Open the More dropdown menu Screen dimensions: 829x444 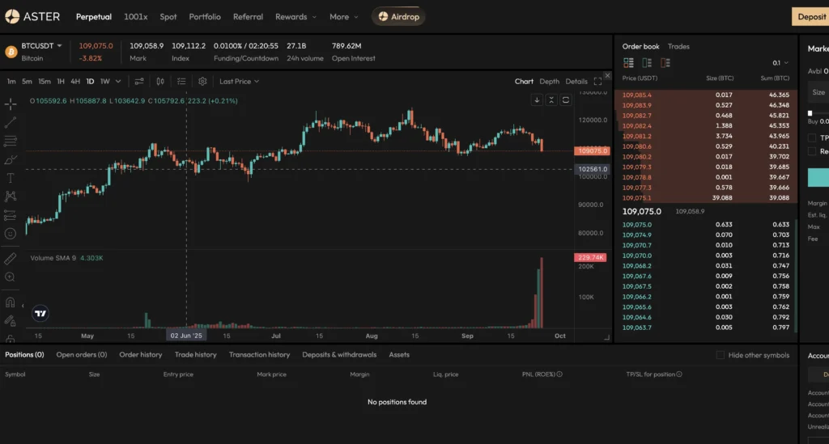(x=343, y=16)
